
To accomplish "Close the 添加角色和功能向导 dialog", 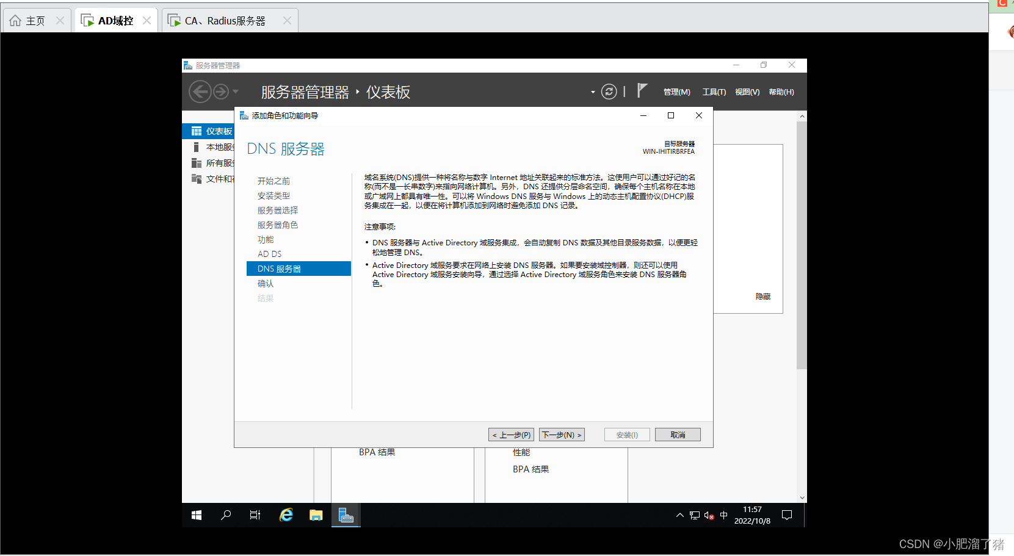I will [x=699, y=115].
